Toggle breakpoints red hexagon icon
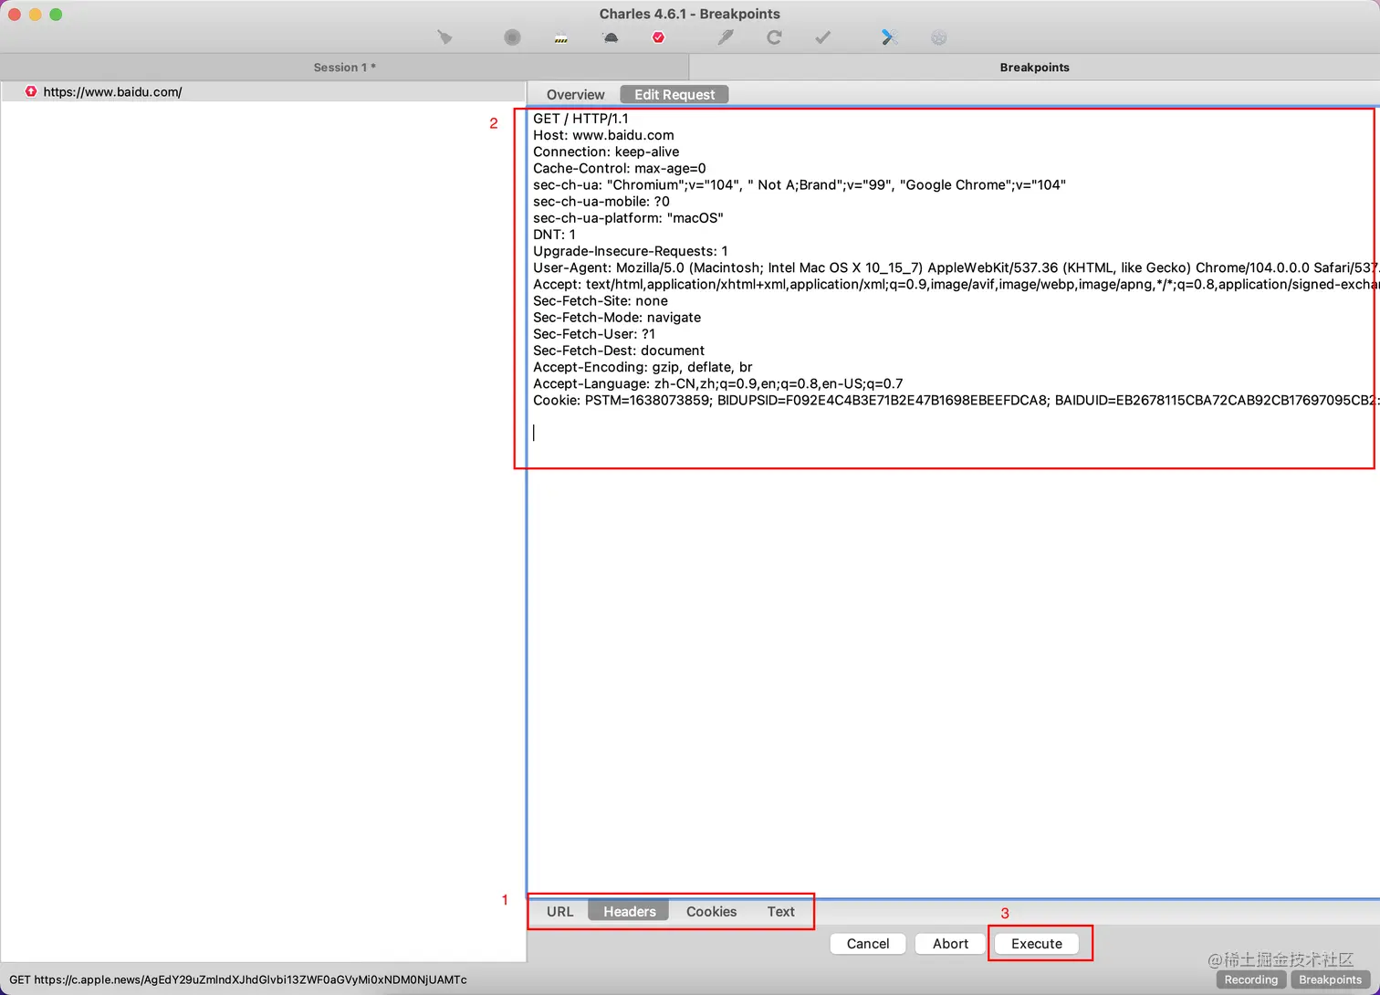Viewport: 1380px width, 995px height. click(x=658, y=37)
